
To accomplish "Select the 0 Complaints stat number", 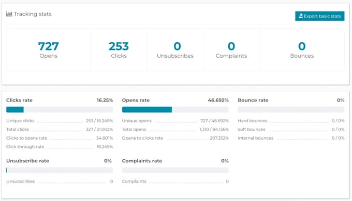I will (231, 46).
